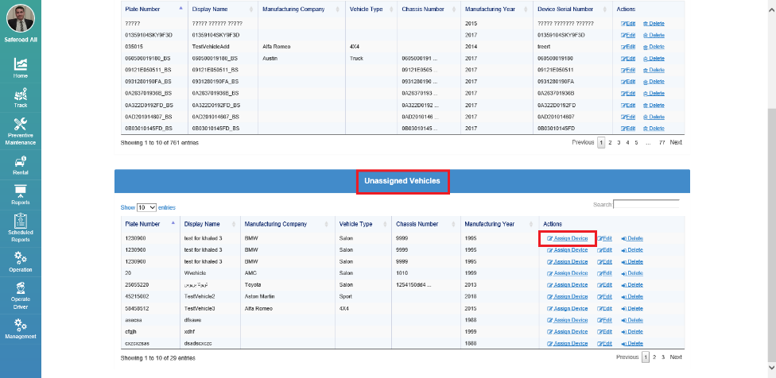Go to page 2 of assigned vehicles
This screenshot has height=378, width=776.
pos(610,142)
